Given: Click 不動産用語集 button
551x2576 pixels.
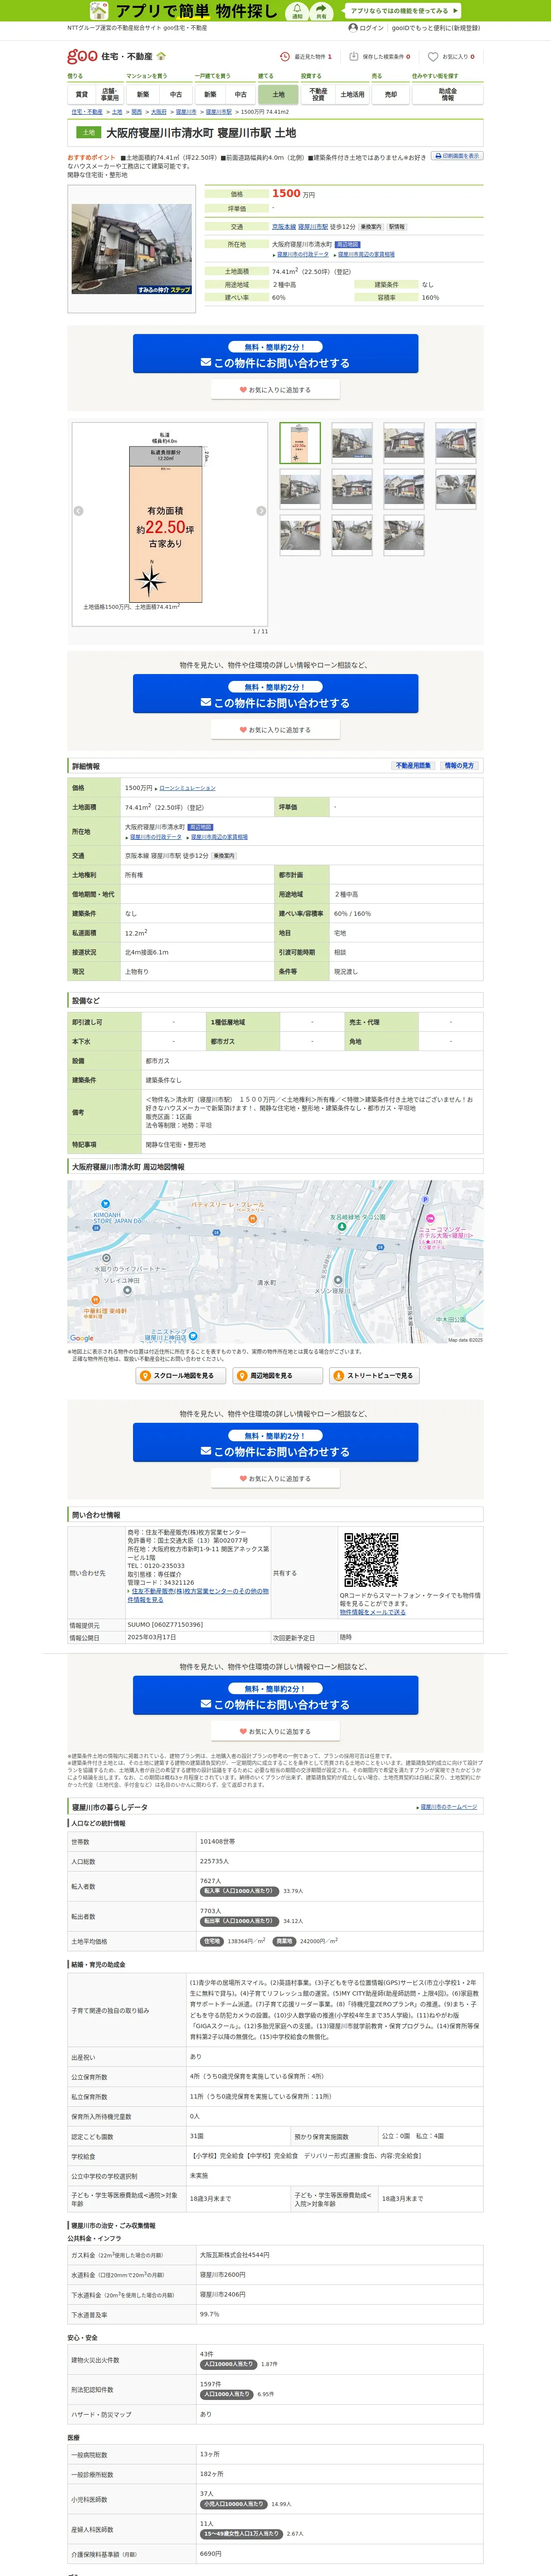Looking at the screenshot, I should click(x=413, y=766).
